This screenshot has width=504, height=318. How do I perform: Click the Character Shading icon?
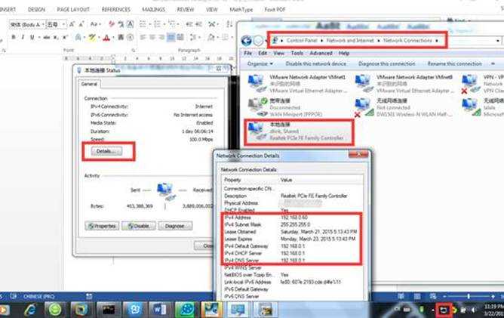click(121, 38)
